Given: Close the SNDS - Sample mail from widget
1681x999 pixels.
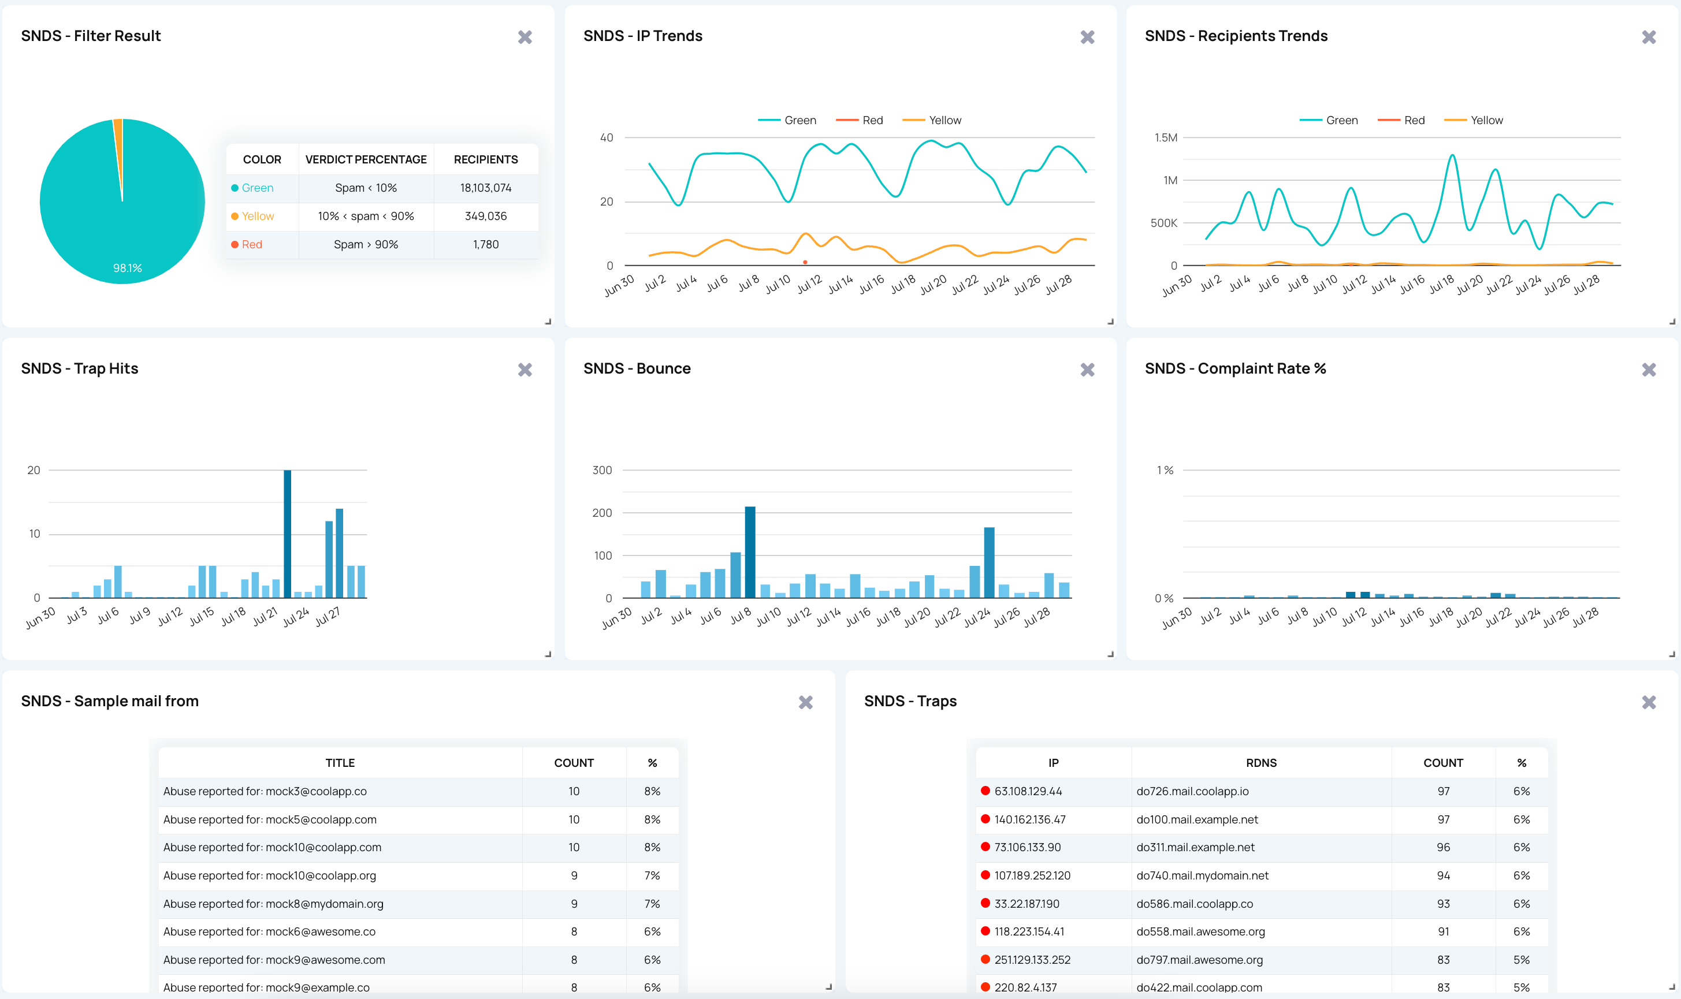Looking at the screenshot, I should click(806, 702).
